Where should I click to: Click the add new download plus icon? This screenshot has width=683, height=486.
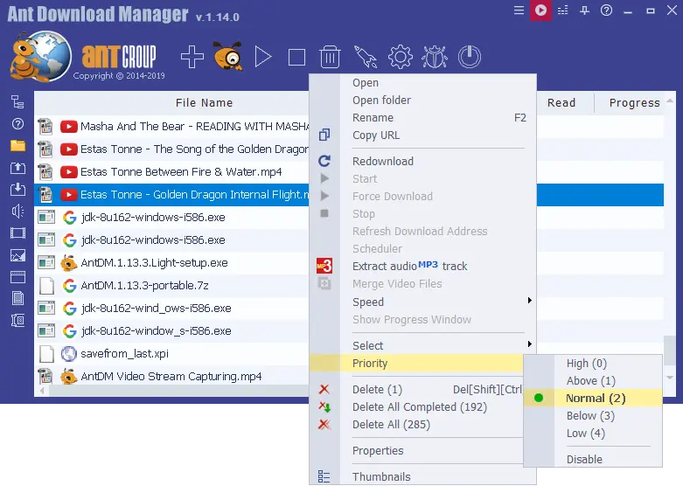coord(192,57)
